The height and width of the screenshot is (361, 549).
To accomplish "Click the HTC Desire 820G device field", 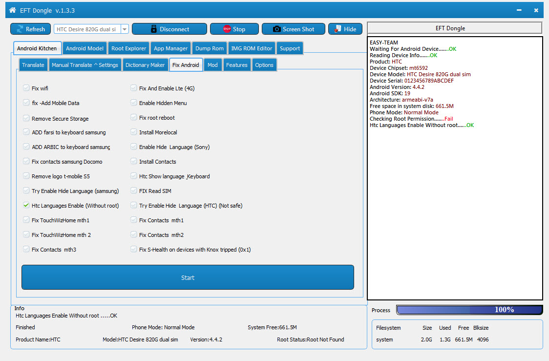I will (x=87, y=29).
